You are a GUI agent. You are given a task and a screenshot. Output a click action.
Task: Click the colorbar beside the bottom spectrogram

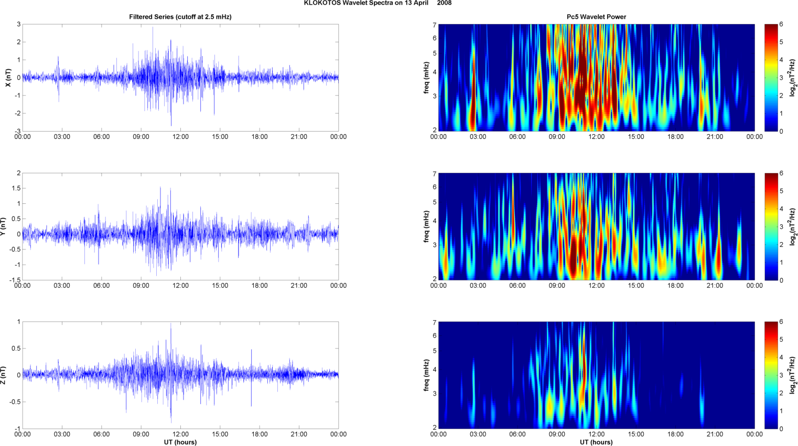771,375
